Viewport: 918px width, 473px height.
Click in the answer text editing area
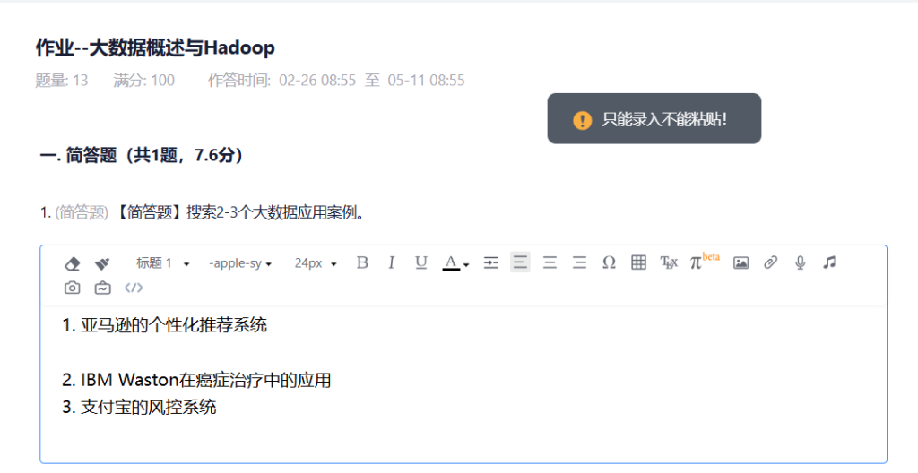click(x=463, y=383)
